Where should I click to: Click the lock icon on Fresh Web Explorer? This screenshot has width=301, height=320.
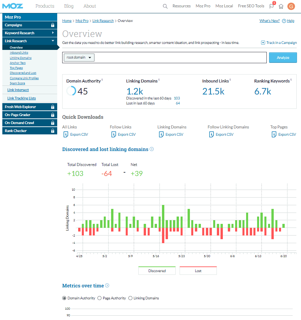[53, 107]
